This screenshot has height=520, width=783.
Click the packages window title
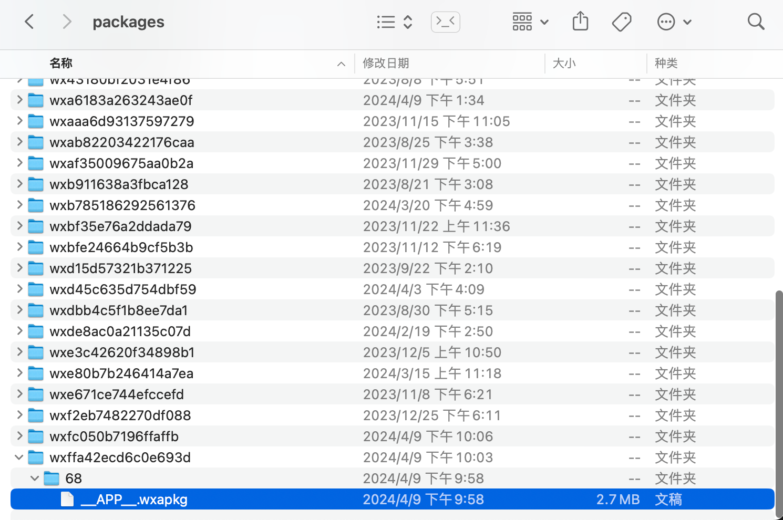click(x=128, y=22)
